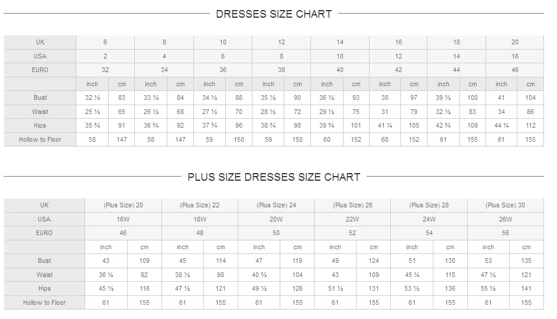
Task: Click the (Plus Size) 30 column header
Action: tap(505, 205)
